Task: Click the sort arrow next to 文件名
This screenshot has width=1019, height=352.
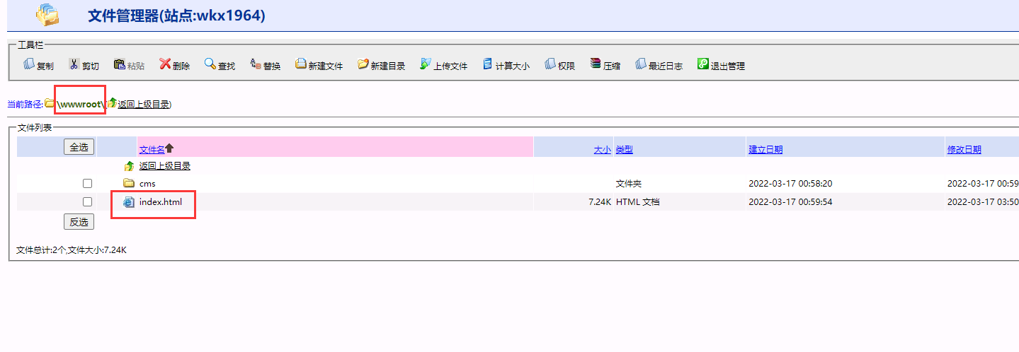Action: [169, 148]
